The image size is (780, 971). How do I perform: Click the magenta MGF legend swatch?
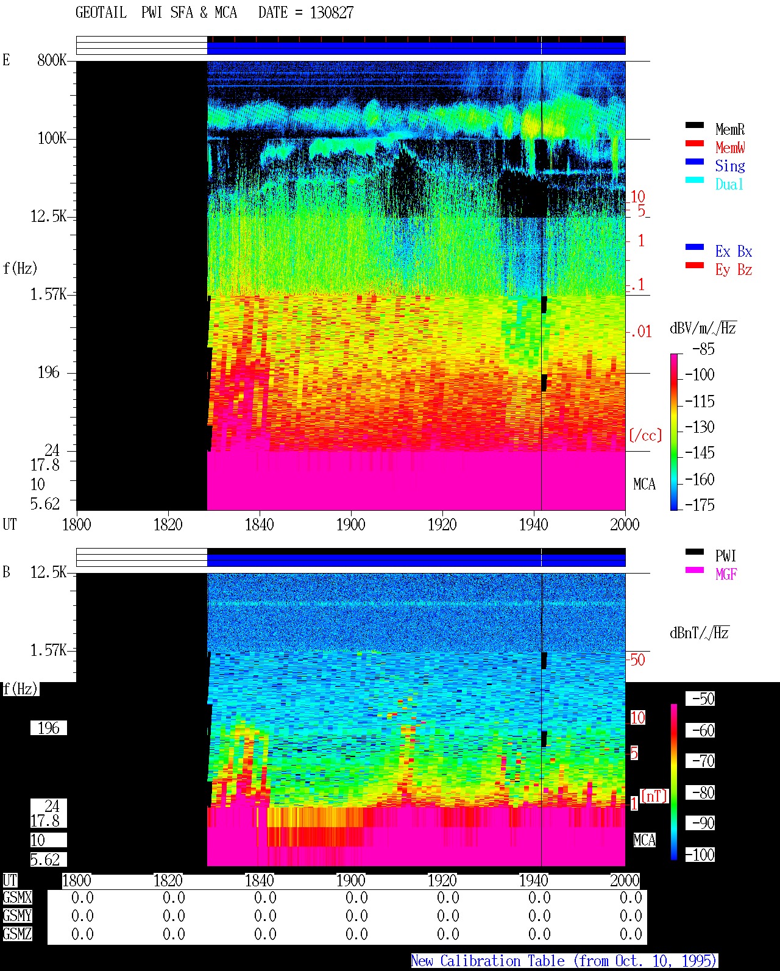pyautogui.click(x=695, y=570)
